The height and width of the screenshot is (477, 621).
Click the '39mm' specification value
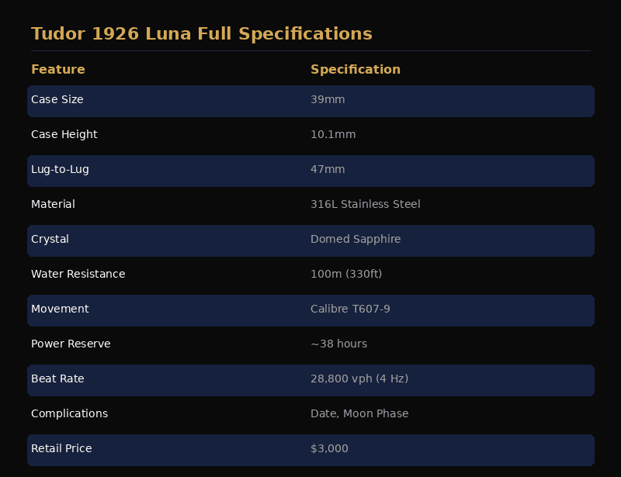[328, 99]
